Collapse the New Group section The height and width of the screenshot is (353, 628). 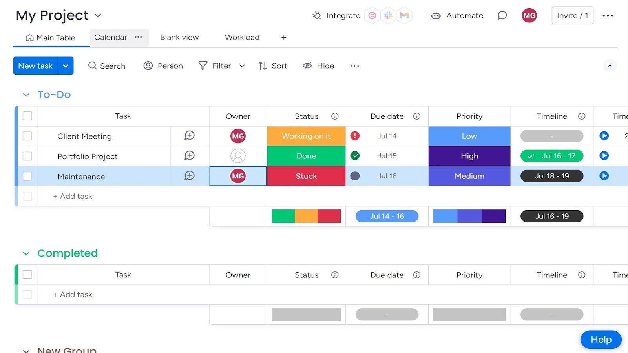[x=26, y=351]
